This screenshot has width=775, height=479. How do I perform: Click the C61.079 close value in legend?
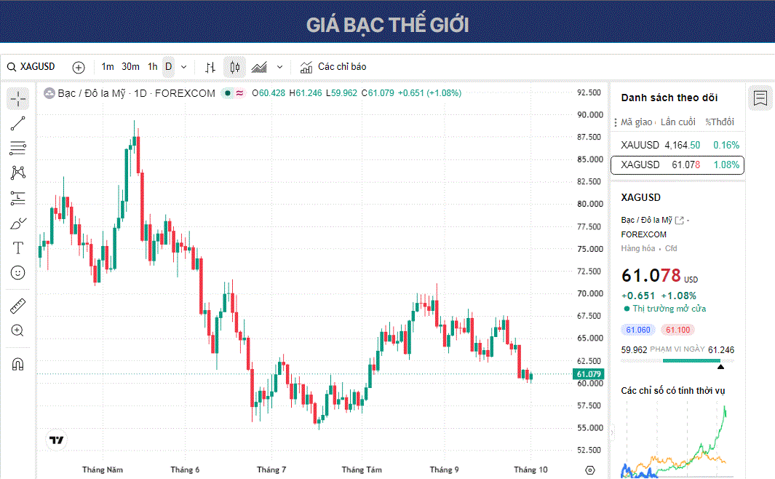378,93
